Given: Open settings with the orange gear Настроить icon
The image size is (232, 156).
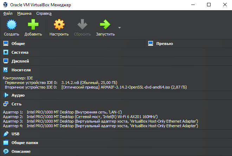Looking at the screenshot, I should (x=59, y=24).
